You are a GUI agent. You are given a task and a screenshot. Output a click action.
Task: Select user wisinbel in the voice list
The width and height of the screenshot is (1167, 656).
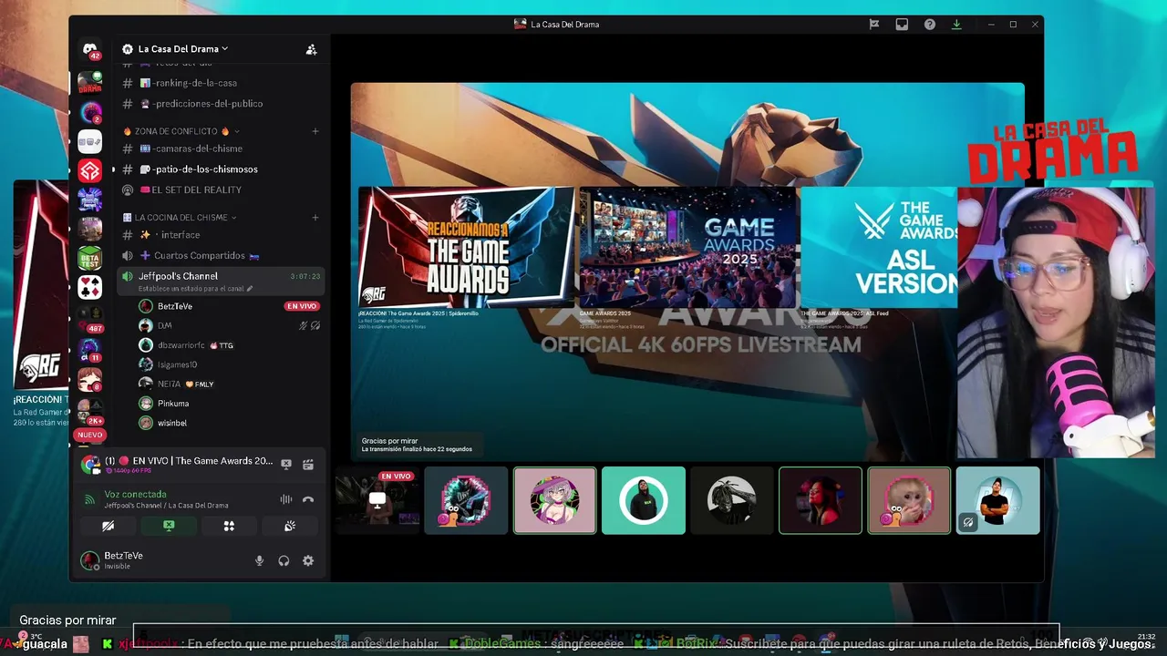(x=173, y=423)
